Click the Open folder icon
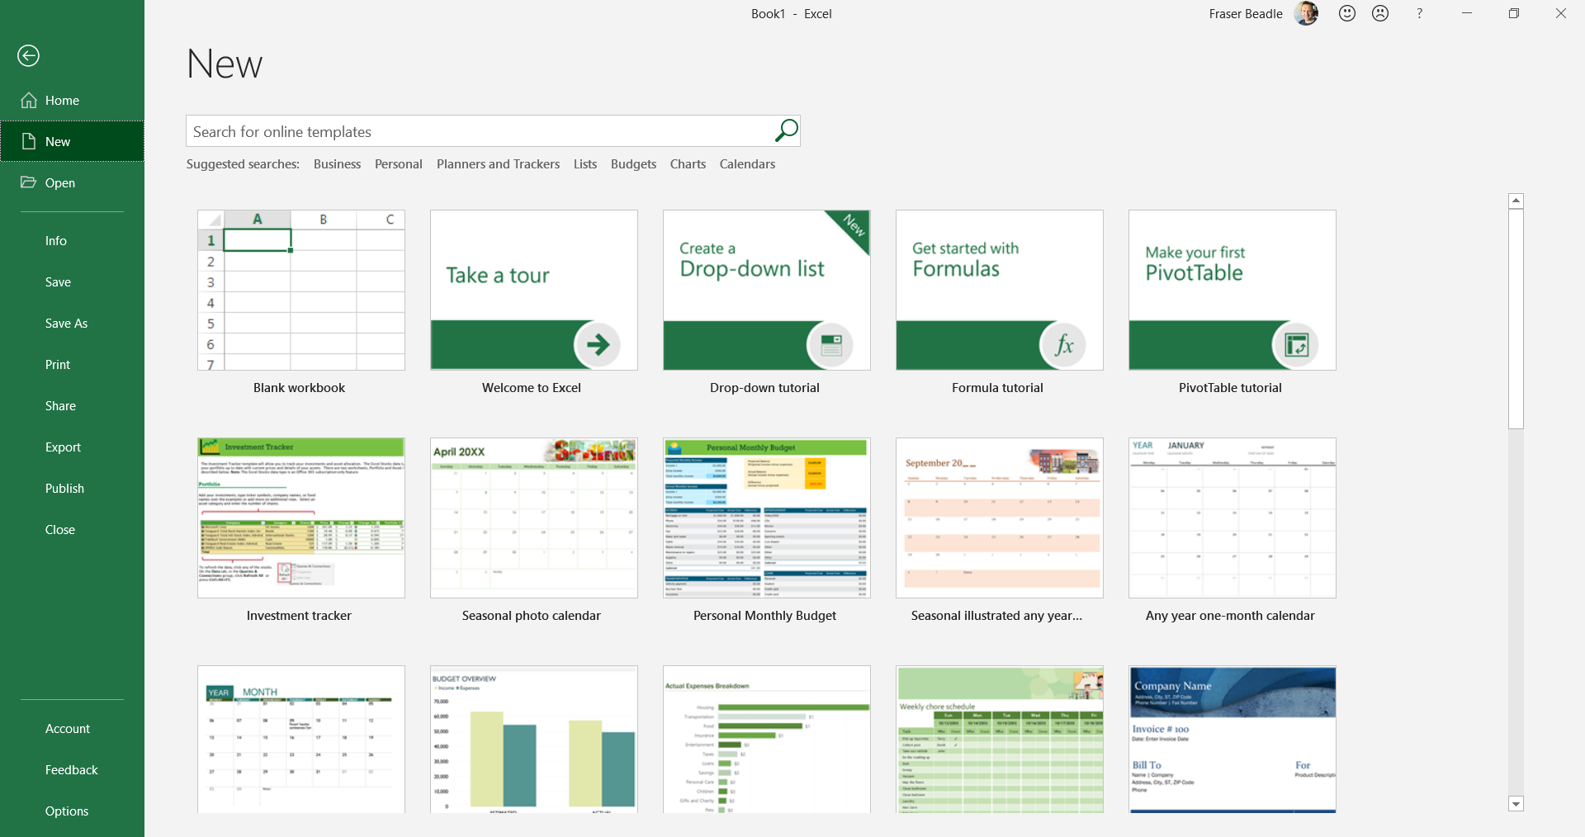 pos(29,182)
